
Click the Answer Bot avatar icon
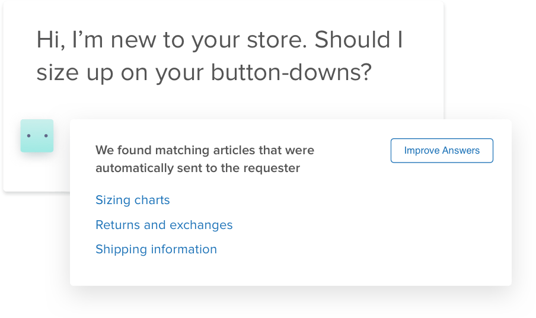(x=37, y=136)
